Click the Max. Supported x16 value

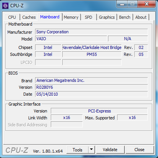[x=132, y=117]
